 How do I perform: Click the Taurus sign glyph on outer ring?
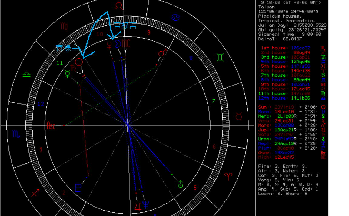click(239, 116)
